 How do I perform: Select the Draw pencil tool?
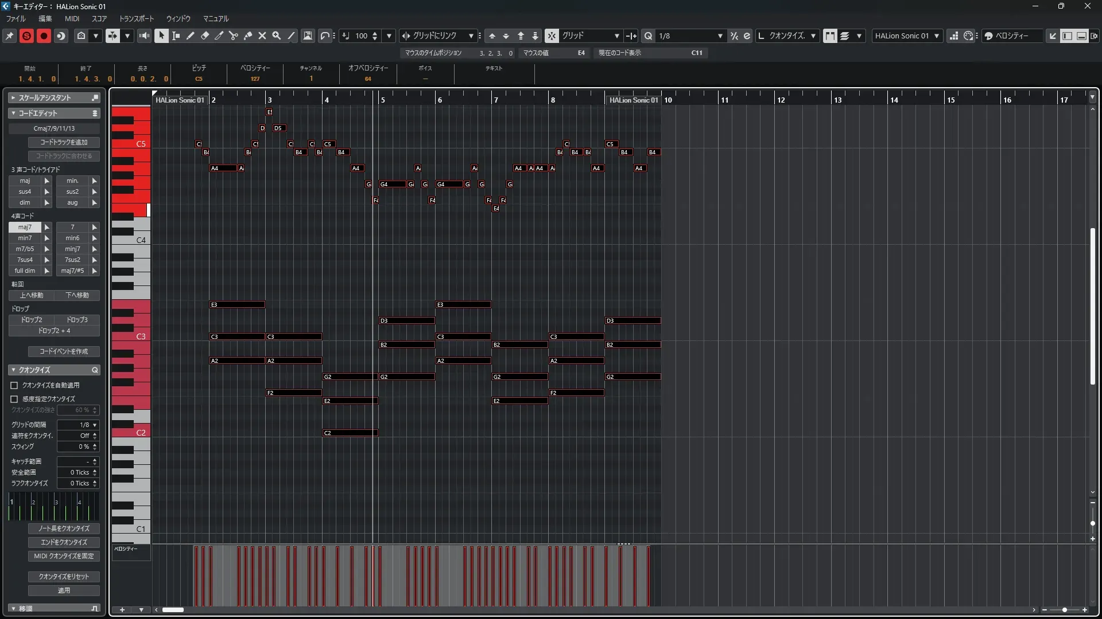pyautogui.click(x=191, y=36)
